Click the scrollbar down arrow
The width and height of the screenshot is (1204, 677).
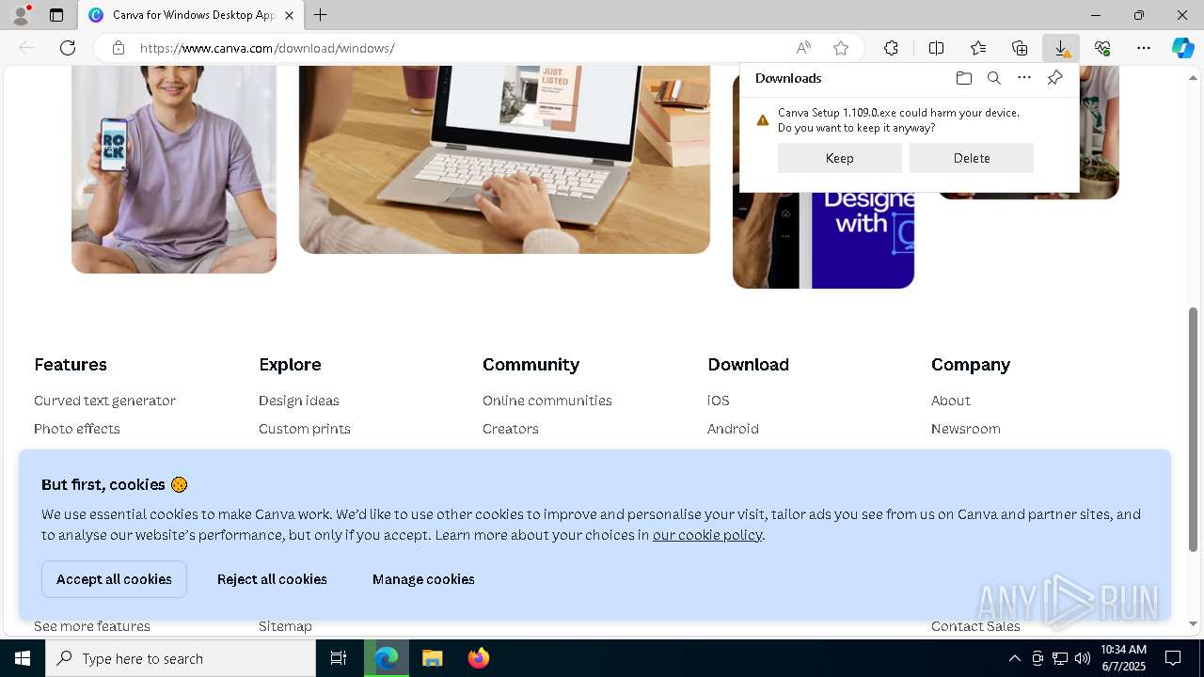pyautogui.click(x=1194, y=623)
